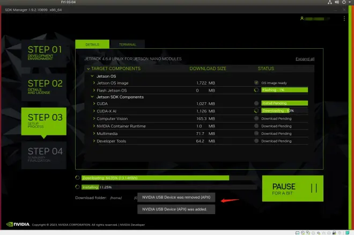The width and height of the screenshot is (354, 235).
Task: Click the CUDA install pending status circle
Action: coord(256,103)
